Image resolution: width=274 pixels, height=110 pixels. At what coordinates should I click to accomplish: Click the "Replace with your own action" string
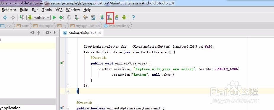click(x=165, y=69)
